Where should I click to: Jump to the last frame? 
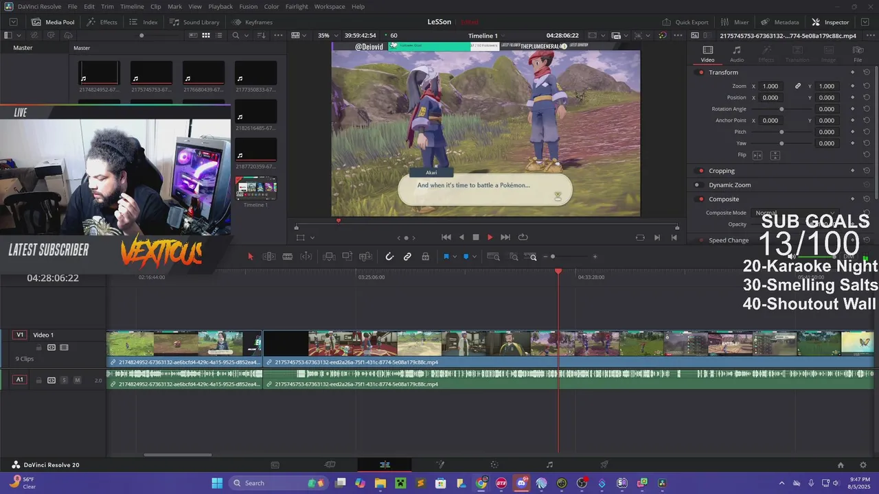505,237
